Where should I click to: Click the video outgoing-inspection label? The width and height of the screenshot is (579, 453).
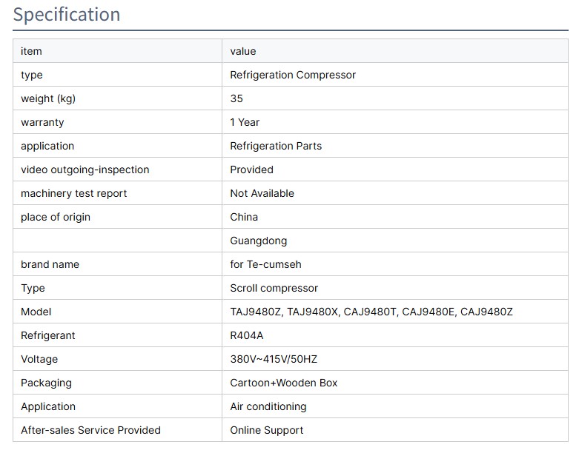[x=85, y=170]
